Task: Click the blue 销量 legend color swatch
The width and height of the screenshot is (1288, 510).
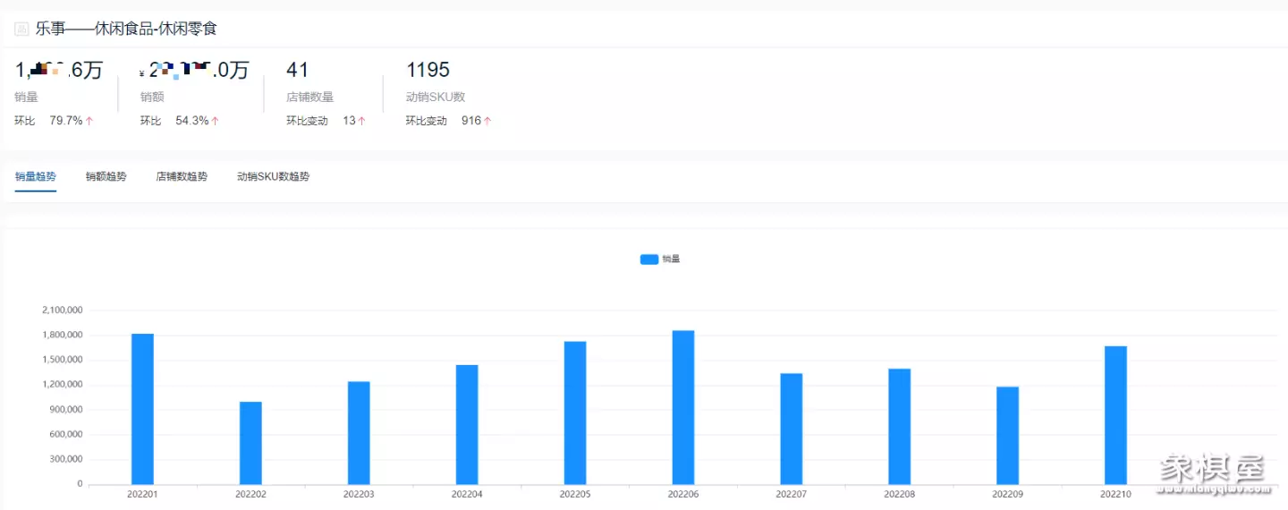Action: pyautogui.click(x=649, y=259)
